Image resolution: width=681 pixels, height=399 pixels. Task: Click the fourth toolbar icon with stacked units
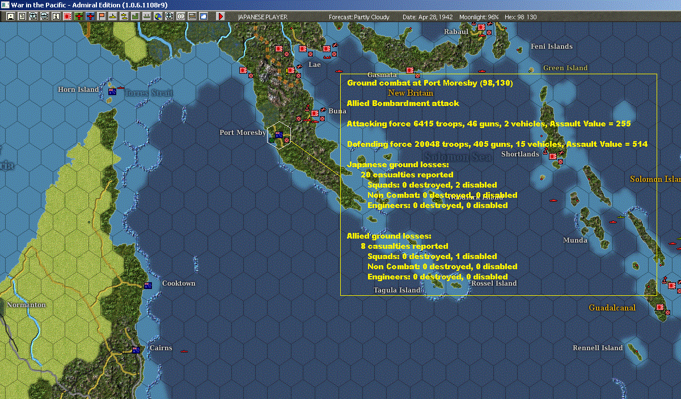pyautogui.click(x=45, y=16)
